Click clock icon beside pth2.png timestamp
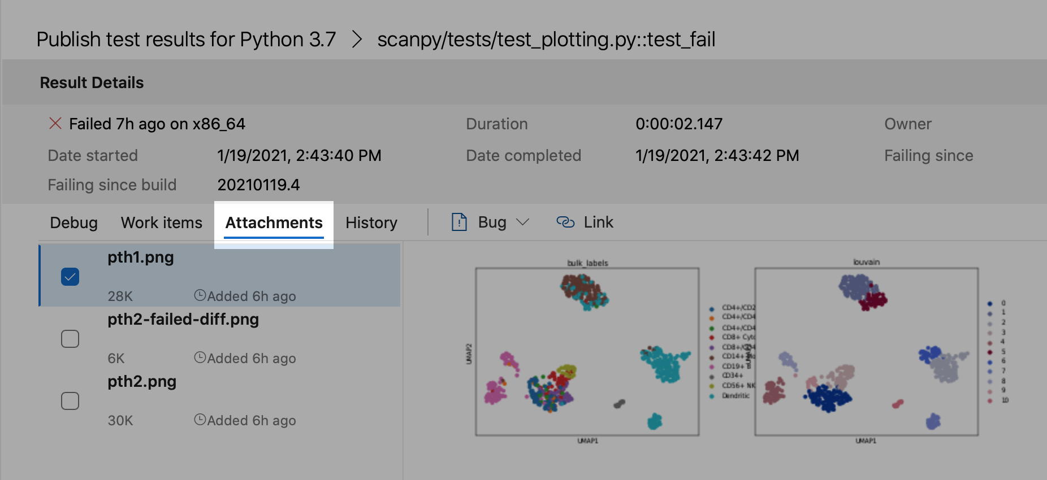Image resolution: width=1047 pixels, height=480 pixels. (x=200, y=420)
